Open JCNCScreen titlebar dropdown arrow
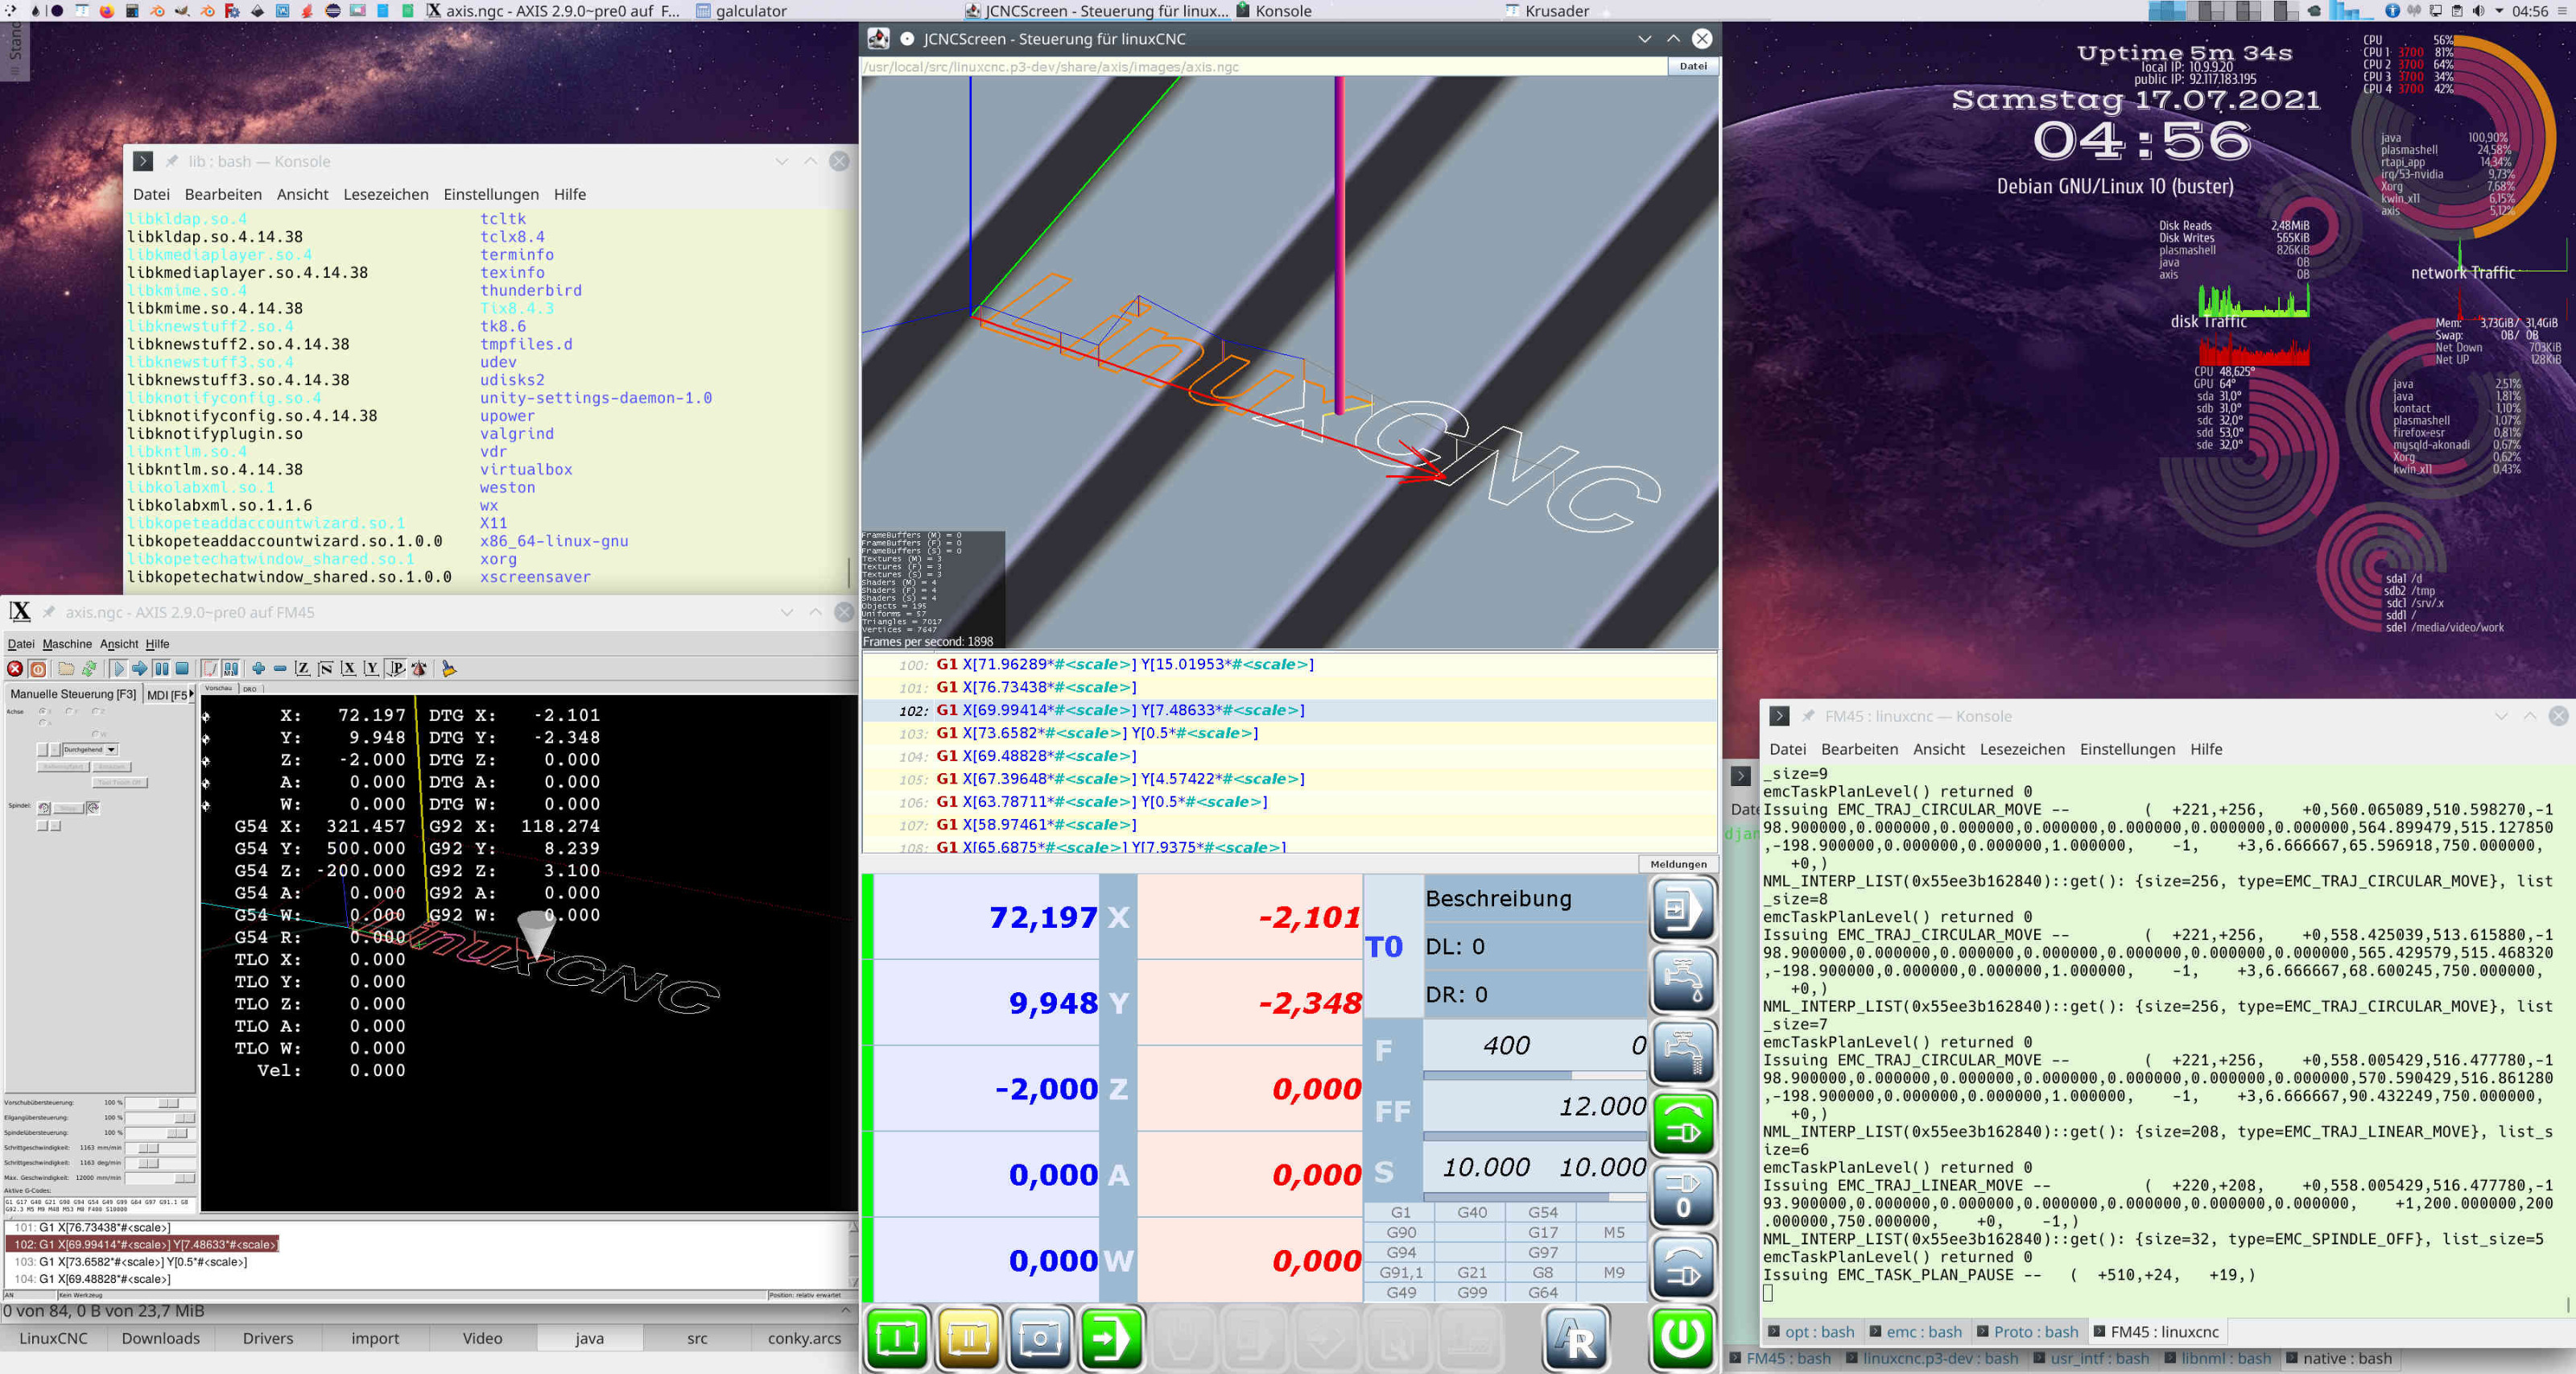 (1644, 39)
